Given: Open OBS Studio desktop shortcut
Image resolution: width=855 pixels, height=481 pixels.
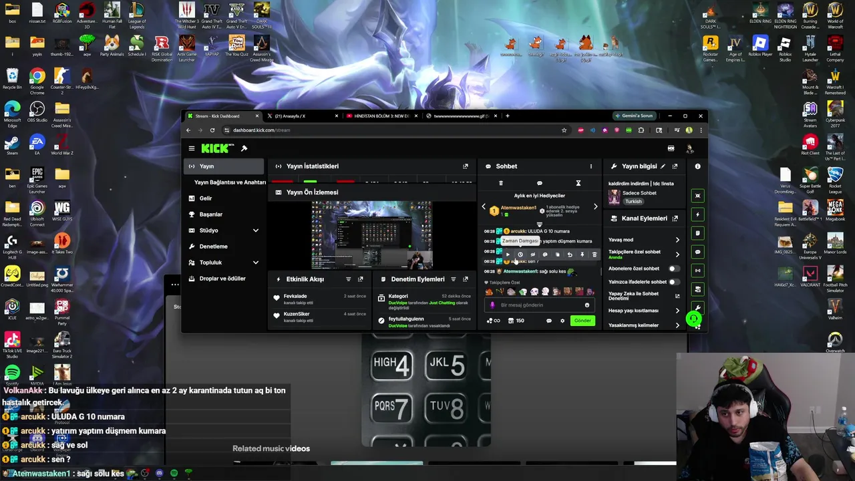Looking at the screenshot, I should click(x=37, y=111).
